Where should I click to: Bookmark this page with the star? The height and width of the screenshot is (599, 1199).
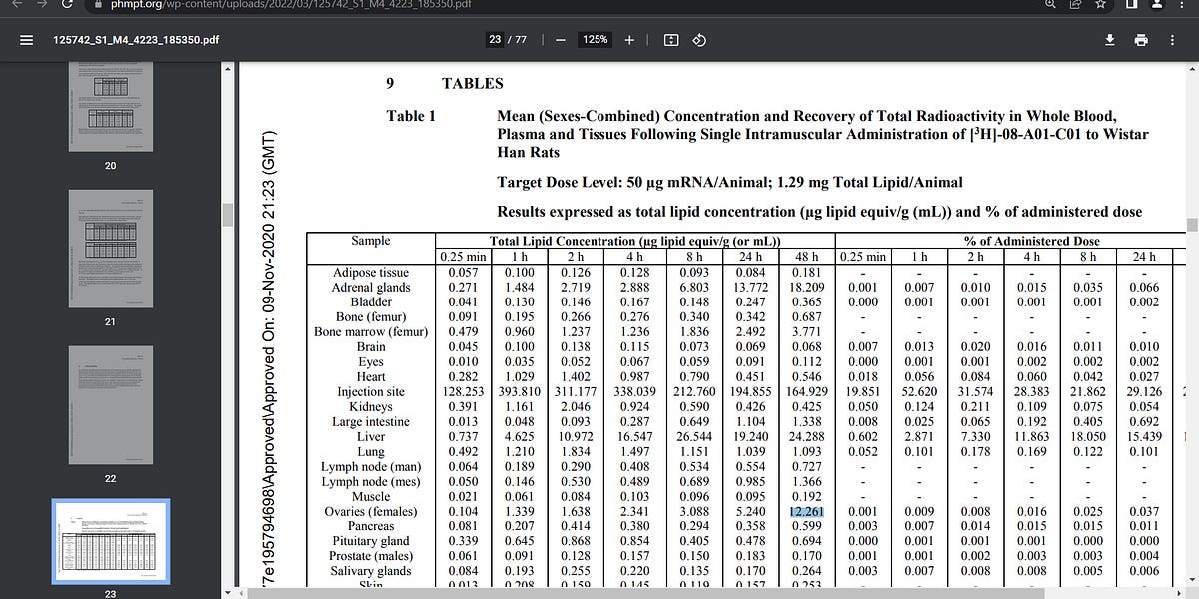[x=1099, y=11]
